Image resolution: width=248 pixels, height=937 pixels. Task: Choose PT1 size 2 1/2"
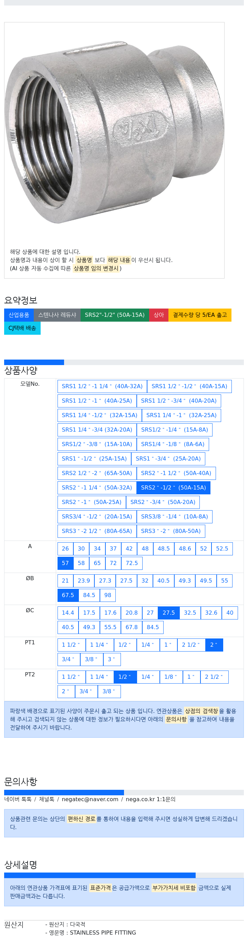190,645
